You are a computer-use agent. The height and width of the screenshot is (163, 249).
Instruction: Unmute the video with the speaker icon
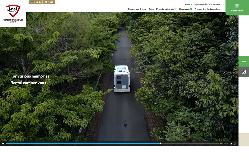pyautogui.click(x=231, y=144)
